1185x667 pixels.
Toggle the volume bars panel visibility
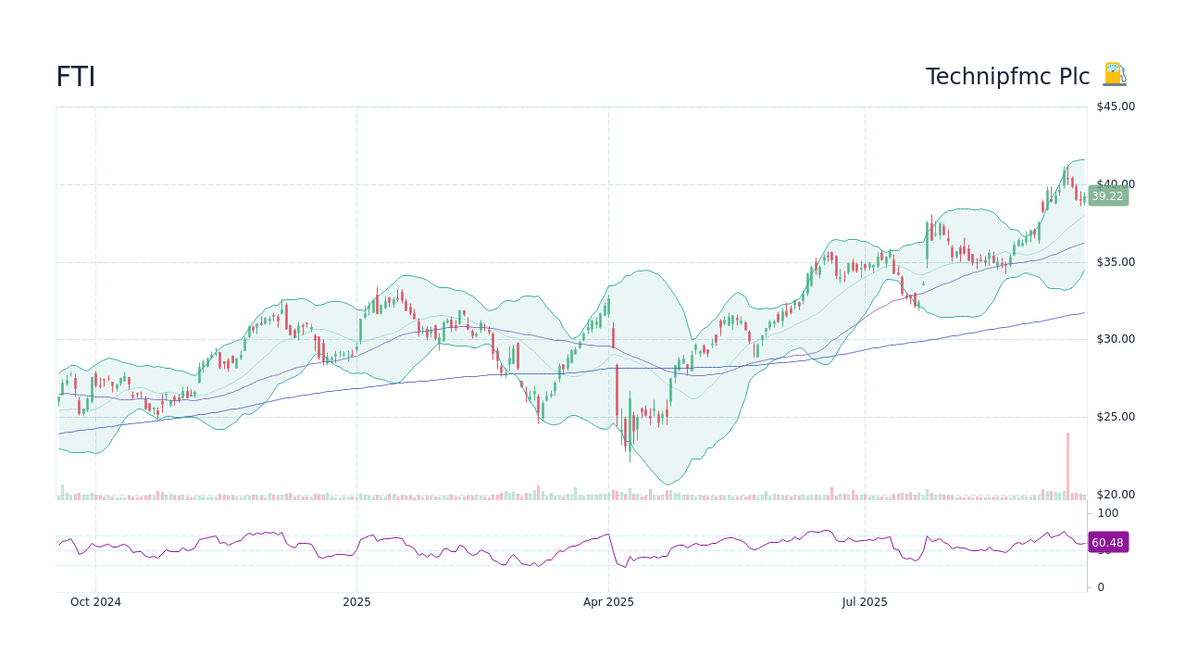click(x=370, y=494)
